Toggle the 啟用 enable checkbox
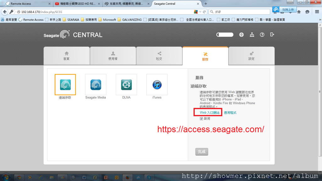322x181 pixels. [x=201, y=118]
